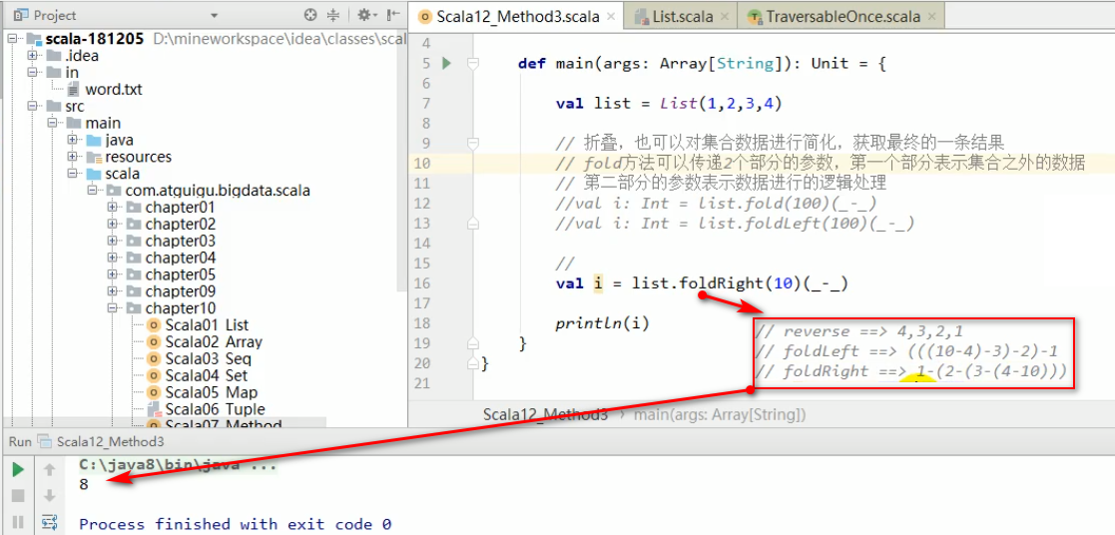Image resolution: width=1115 pixels, height=535 pixels.
Task: Open Scala02_Array in the project tree
Action: 214,342
